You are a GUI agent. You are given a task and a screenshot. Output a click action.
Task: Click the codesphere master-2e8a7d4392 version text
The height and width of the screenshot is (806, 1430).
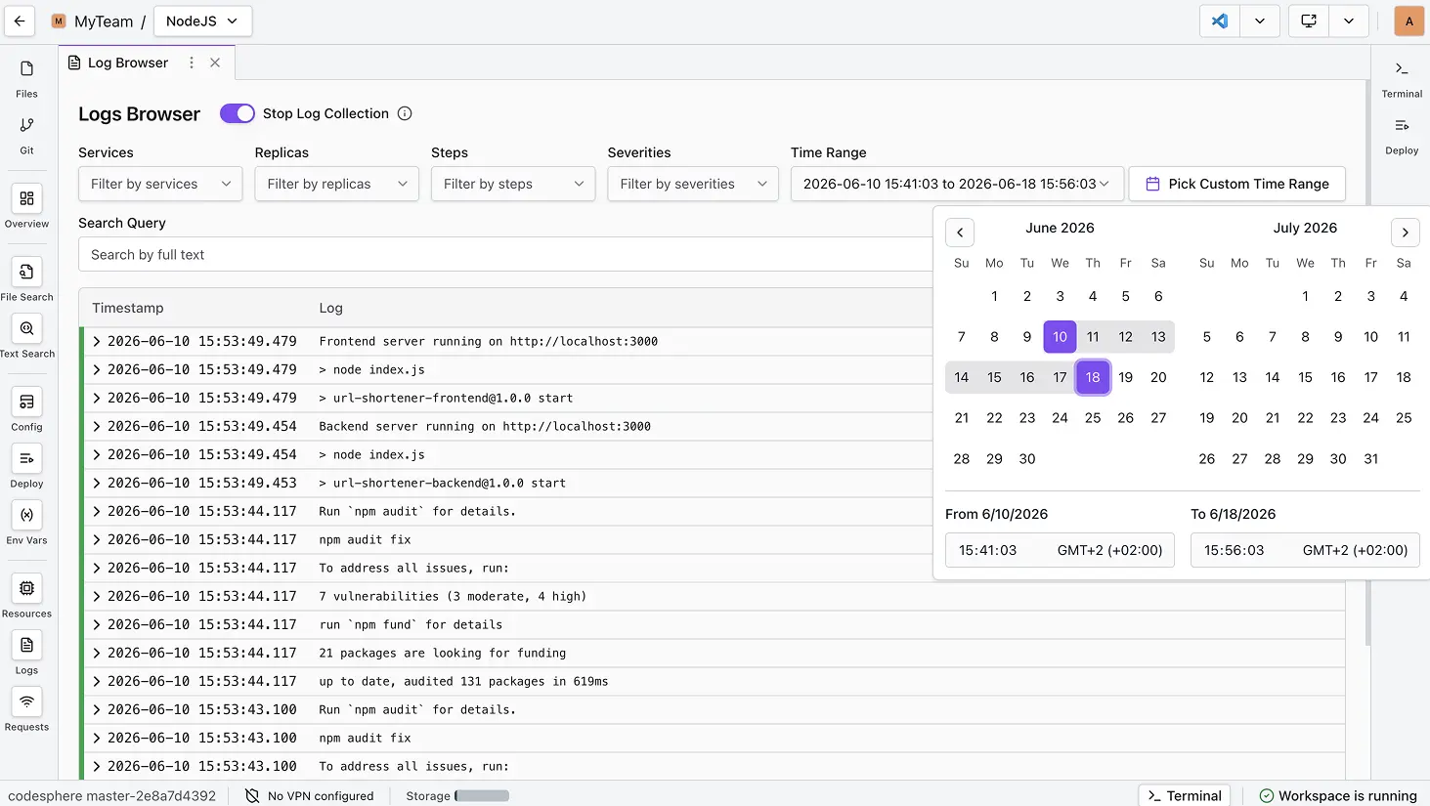pos(111,795)
